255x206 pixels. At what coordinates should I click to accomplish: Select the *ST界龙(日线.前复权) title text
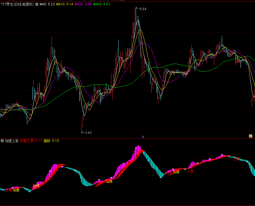click(17, 4)
